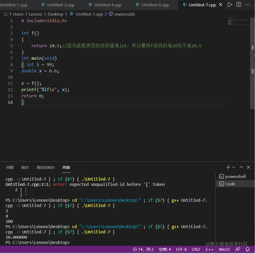Place cursor on 'int main(void)' line
This screenshot has height=254, width=255.
click(39, 58)
